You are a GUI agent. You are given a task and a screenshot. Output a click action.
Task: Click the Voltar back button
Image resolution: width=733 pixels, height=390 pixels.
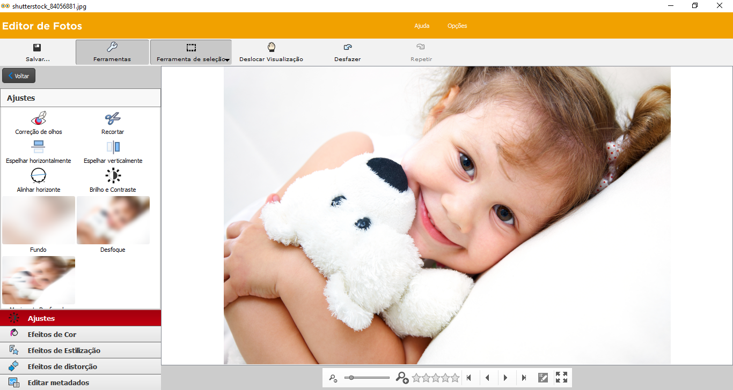pos(19,76)
